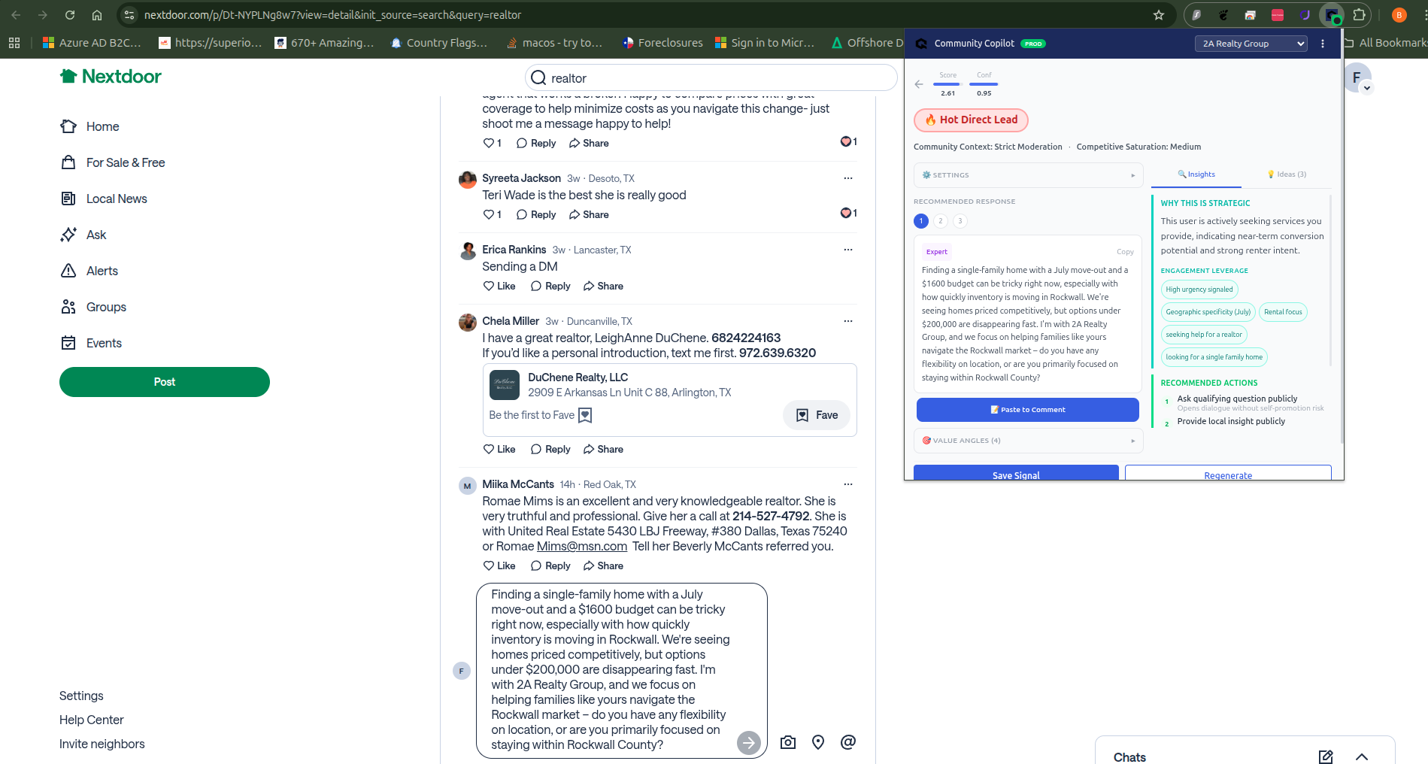Select recommended response option 2
Screen dimensions: 1428x764
(941, 221)
